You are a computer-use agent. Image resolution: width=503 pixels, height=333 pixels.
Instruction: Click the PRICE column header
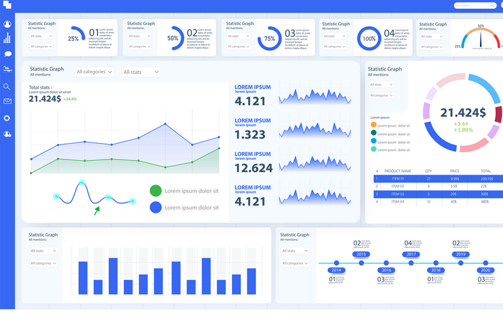point(455,171)
